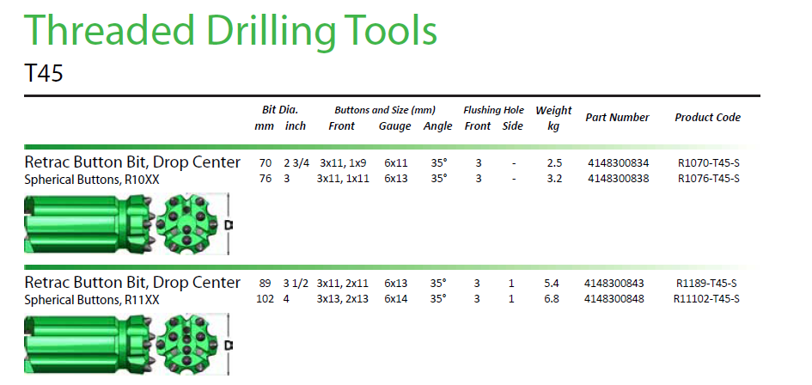Viewport: 812px width, 385px height.
Task: Click the Flushing Hole column header
Action: (x=493, y=111)
